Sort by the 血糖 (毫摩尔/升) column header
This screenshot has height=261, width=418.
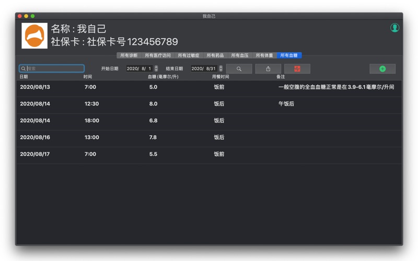point(163,77)
